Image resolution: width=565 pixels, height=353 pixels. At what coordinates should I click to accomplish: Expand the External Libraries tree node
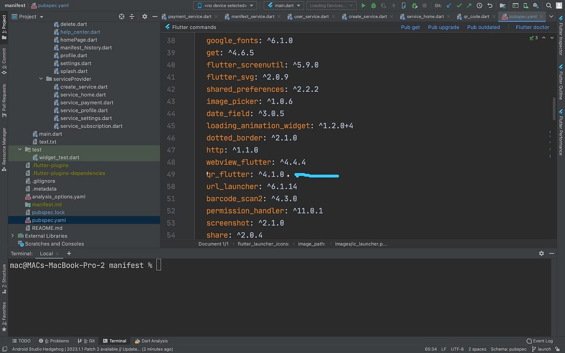12,236
